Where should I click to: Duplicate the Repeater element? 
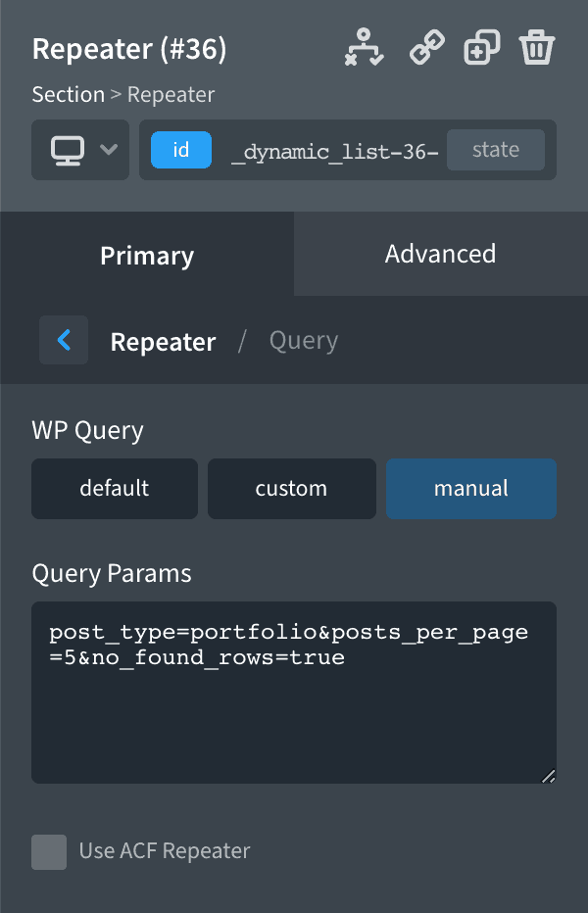coord(481,47)
